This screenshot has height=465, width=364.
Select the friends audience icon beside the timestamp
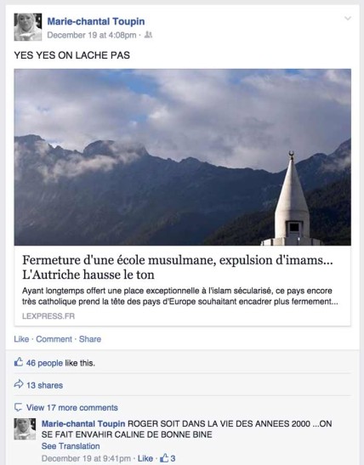[x=148, y=35]
